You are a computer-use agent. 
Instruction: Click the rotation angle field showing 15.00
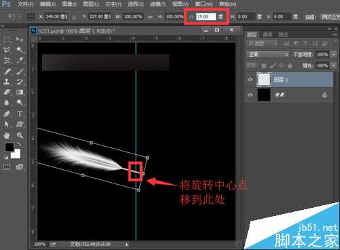[x=206, y=17]
